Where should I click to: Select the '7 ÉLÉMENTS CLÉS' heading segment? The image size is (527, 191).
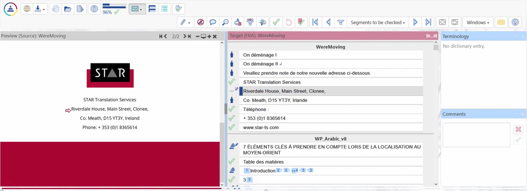331,150
